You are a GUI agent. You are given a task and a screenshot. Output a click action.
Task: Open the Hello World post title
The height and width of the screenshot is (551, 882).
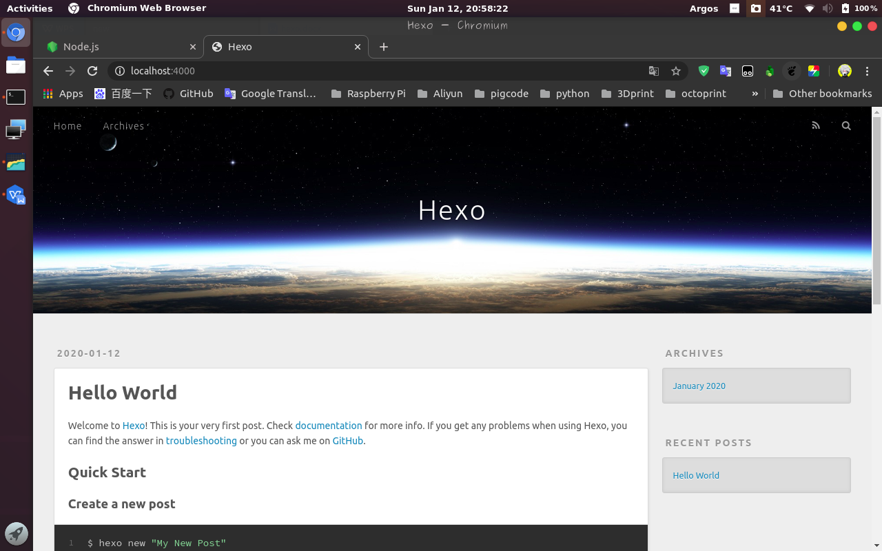pos(123,393)
